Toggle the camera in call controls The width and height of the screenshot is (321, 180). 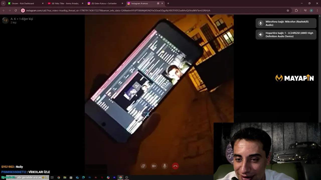[154, 166]
